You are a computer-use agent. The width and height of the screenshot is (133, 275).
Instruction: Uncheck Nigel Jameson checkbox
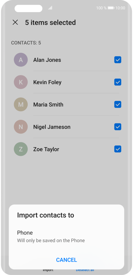[118, 127]
